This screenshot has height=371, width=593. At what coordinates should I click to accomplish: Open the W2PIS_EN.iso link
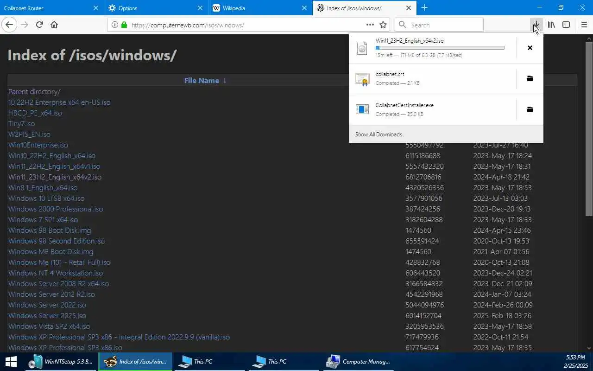(29, 134)
